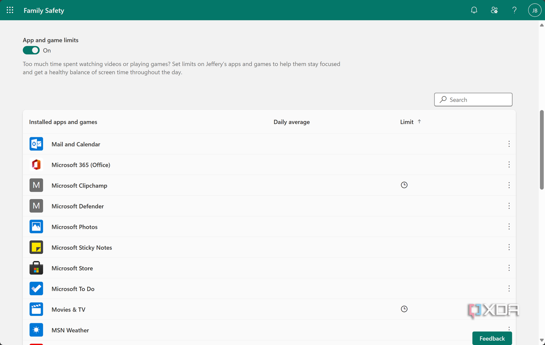545x345 pixels.
Task: Open more options for Microsoft 365 (Office)
Action: coord(509,164)
